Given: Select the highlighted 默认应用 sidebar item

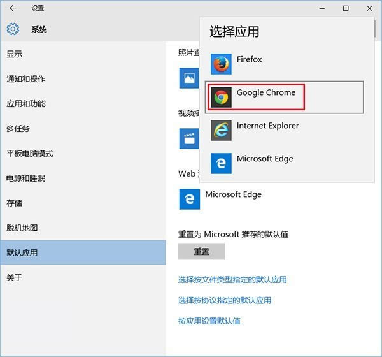Looking at the screenshot, I should point(83,252).
